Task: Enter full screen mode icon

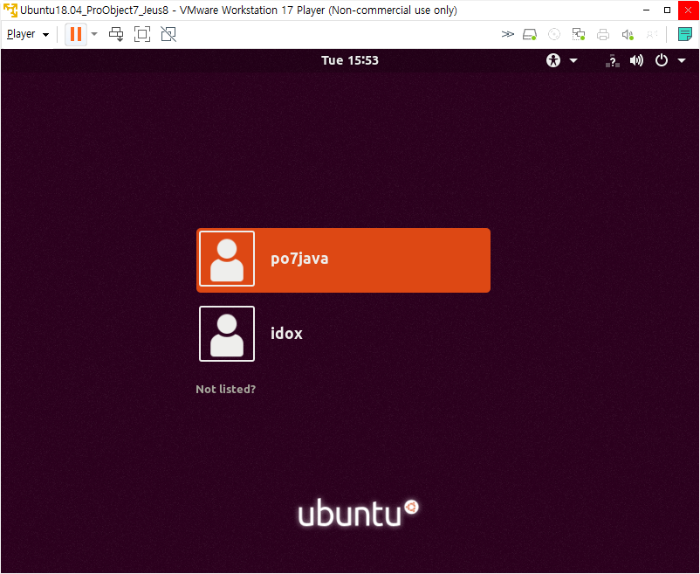Action: (x=142, y=34)
